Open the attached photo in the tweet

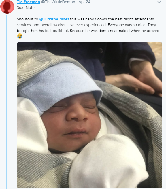click(x=90, y=115)
